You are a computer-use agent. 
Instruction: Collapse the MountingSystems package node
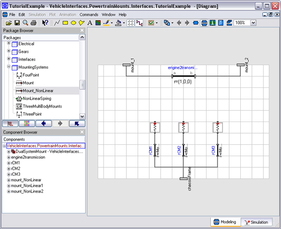pos(8,67)
